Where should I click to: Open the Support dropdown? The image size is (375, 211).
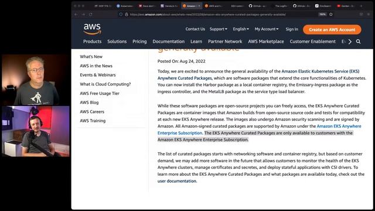pyautogui.click(x=219, y=29)
